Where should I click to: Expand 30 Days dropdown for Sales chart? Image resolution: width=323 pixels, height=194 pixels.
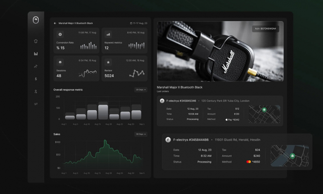pos(141,134)
